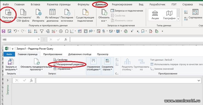Click Замена значений
Viewport: 203px width, 105px height.
pos(162,69)
